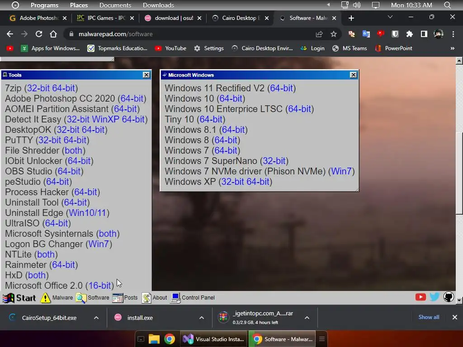
Task: Click the page Start button
Action: pyautogui.click(x=19, y=298)
